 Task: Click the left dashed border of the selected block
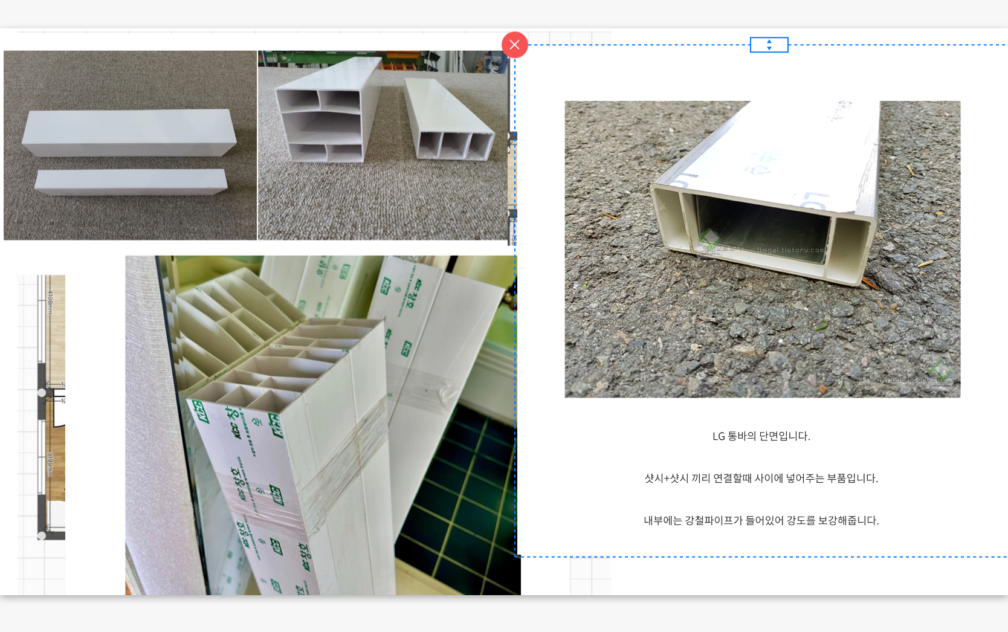point(515,302)
